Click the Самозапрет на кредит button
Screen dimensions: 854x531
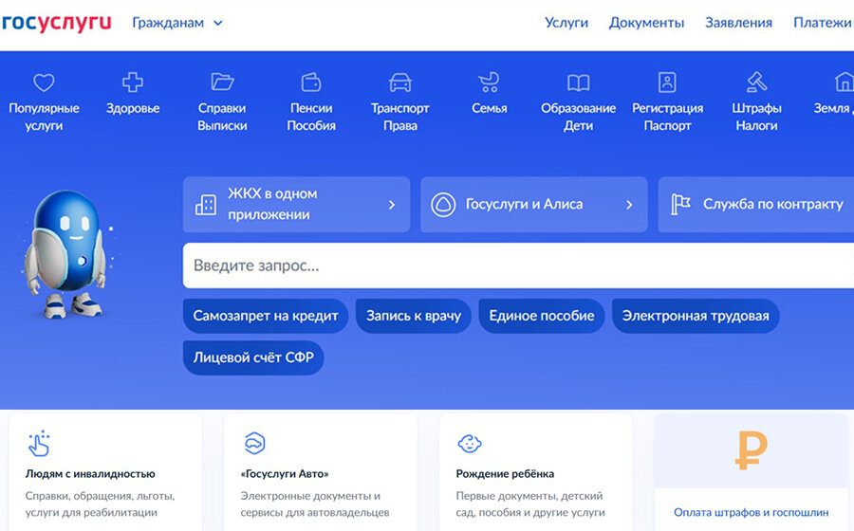tap(266, 316)
